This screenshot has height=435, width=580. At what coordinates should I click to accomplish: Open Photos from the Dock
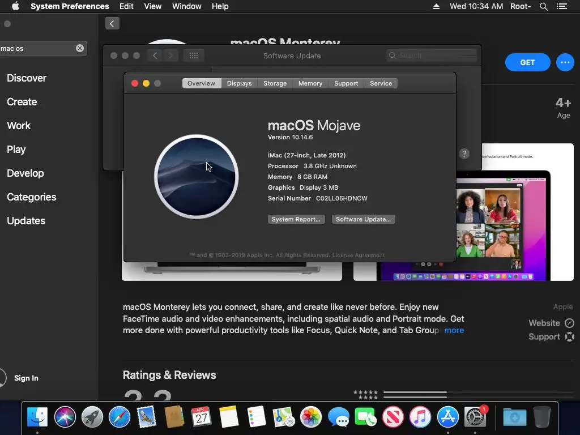pyautogui.click(x=311, y=417)
